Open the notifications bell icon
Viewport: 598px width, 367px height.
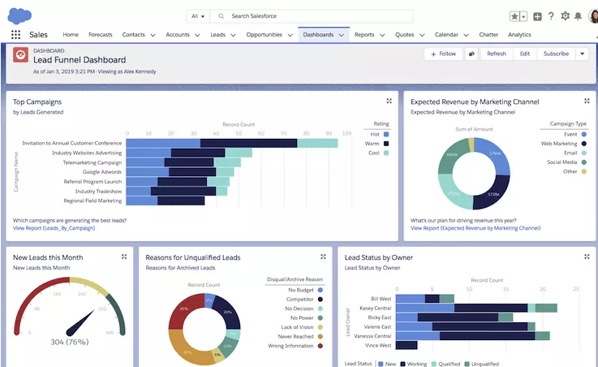(579, 16)
